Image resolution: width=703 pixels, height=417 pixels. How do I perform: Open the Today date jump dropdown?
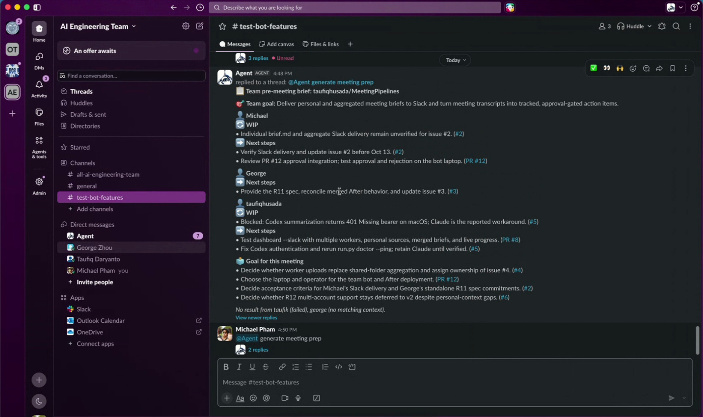coord(455,60)
